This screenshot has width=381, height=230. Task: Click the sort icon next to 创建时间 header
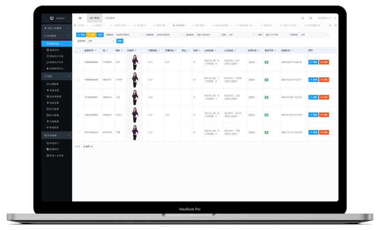(x=292, y=50)
